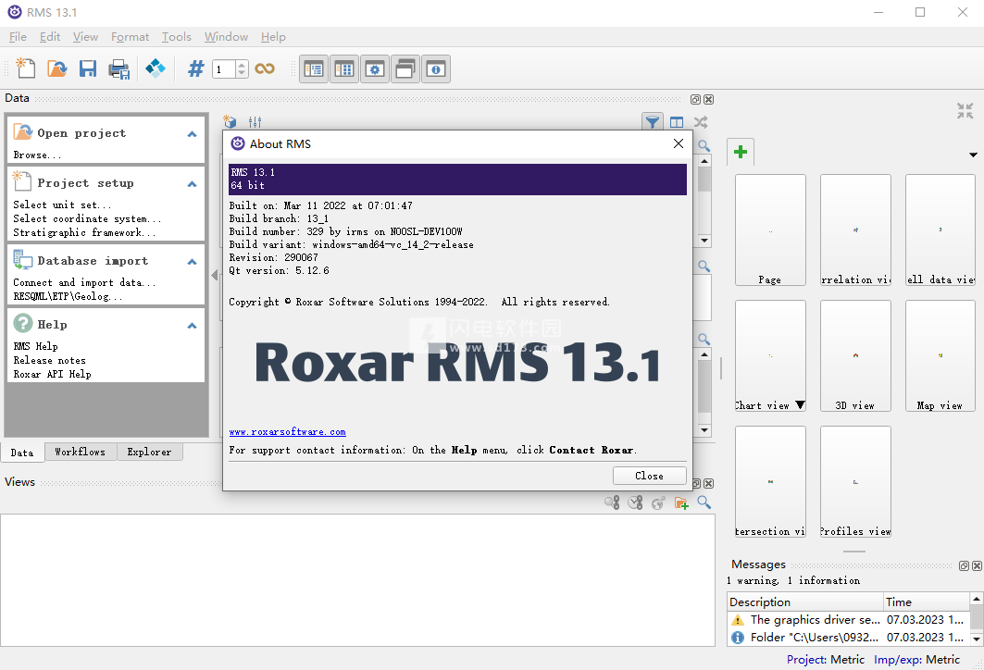Open RESQML\ETP\Geolog... import

pos(68,296)
